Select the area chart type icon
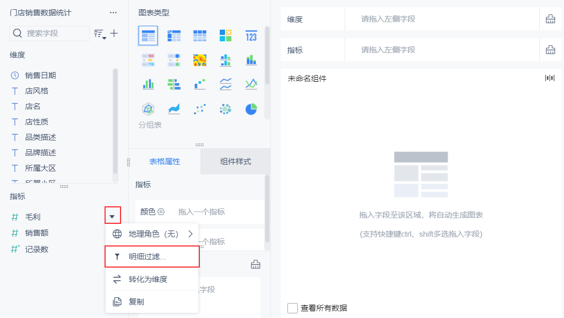 [174, 109]
